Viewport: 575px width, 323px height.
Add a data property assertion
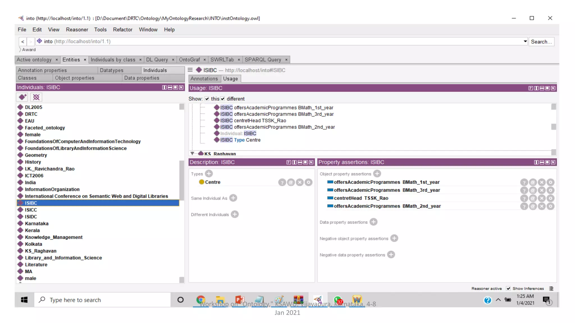pyautogui.click(x=373, y=222)
